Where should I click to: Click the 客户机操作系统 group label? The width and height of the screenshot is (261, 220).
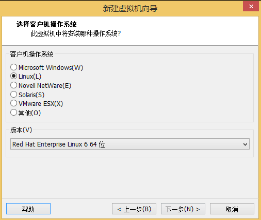pyautogui.click(x=31, y=54)
